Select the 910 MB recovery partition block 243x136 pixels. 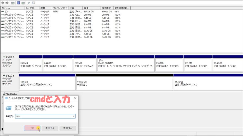[169, 65]
